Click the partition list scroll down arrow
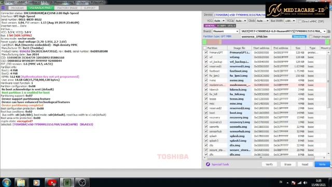Image resolution: width=332 pixels, height=187 pixels. (x=328, y=154)
